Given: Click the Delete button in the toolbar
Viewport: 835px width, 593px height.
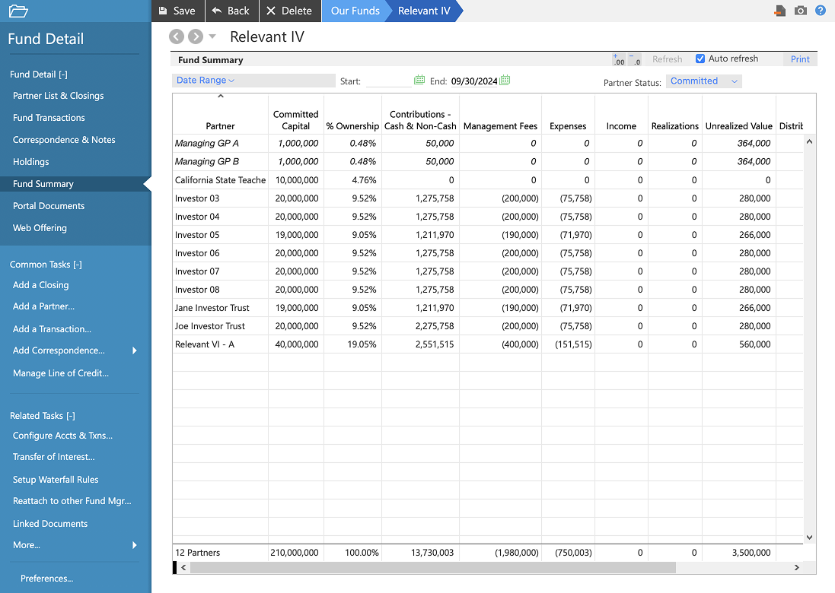Looking at the screenshot, I should pyautogui.click(x=290, y=11).
